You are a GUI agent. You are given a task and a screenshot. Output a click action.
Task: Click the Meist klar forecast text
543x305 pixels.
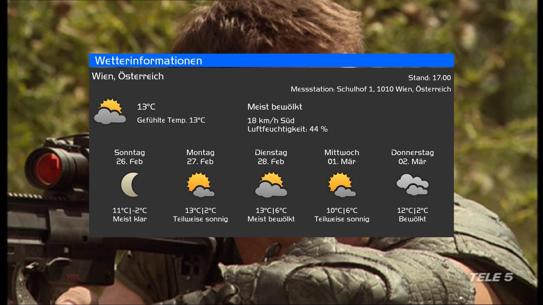[130, 219]
